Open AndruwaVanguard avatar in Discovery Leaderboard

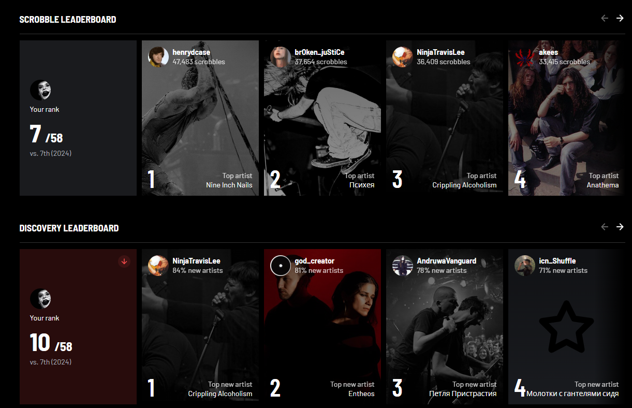403,266
